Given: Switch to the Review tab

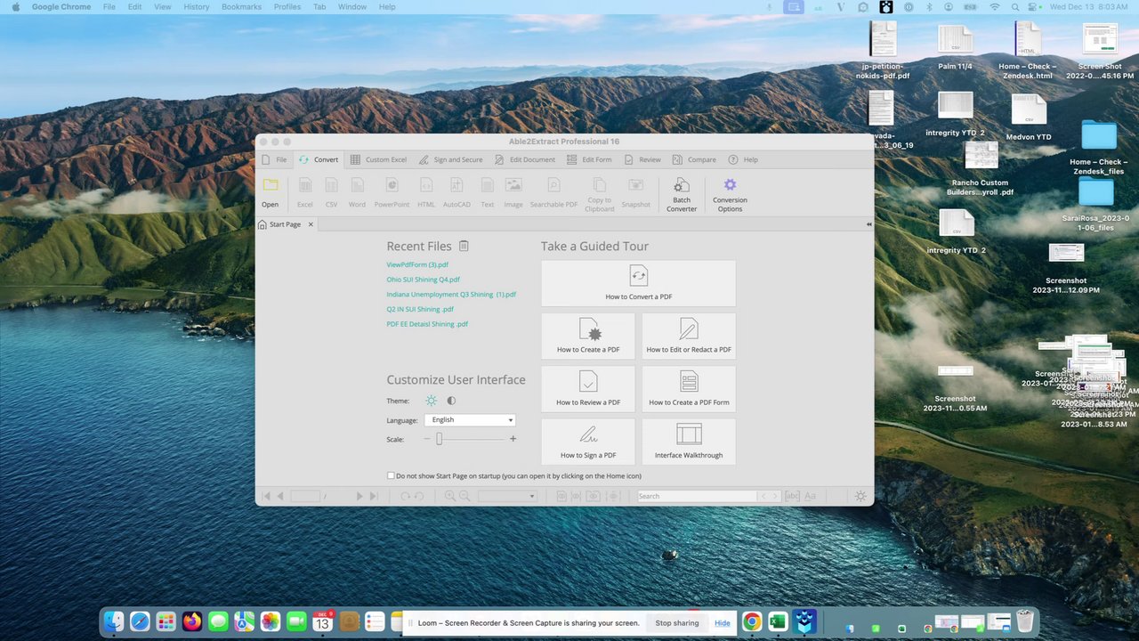Looking at the screenshot, I should coord(642,159).
